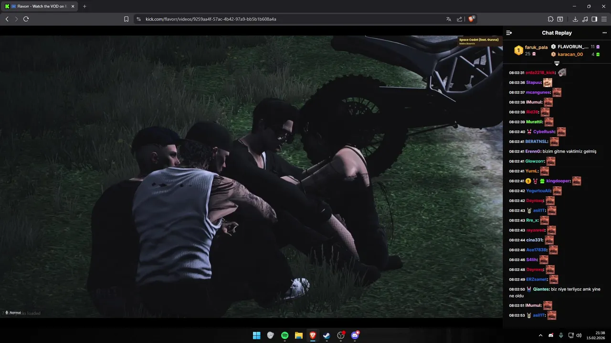Click the microphone tray icon
The image size is (611, 343).
point(561,335)
